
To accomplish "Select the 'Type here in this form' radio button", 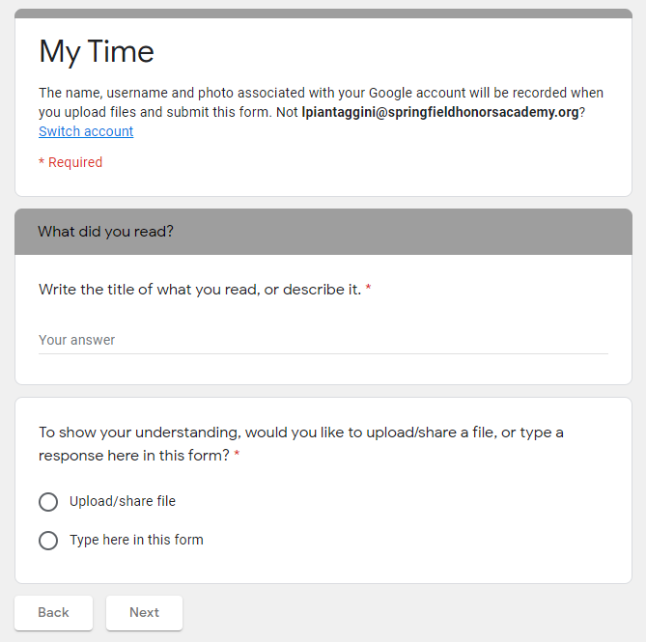I will (x=48, y=541).
